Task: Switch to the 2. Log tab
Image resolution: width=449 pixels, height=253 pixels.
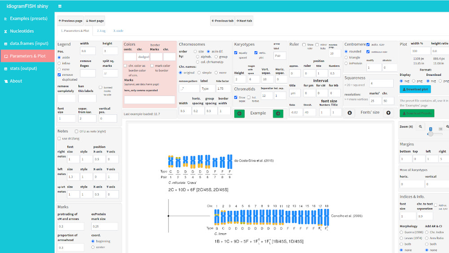Action: (101, 31)
